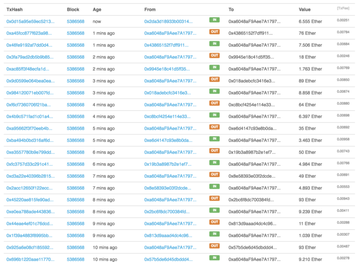Open block 5386568 in the 'now' row
Viewport: 359px width, 262px height.
coord(76,22)
